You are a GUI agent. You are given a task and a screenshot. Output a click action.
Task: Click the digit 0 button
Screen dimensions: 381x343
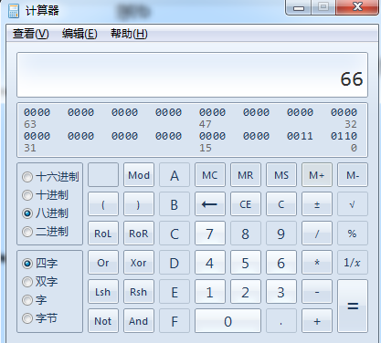(x=228, y=321)
